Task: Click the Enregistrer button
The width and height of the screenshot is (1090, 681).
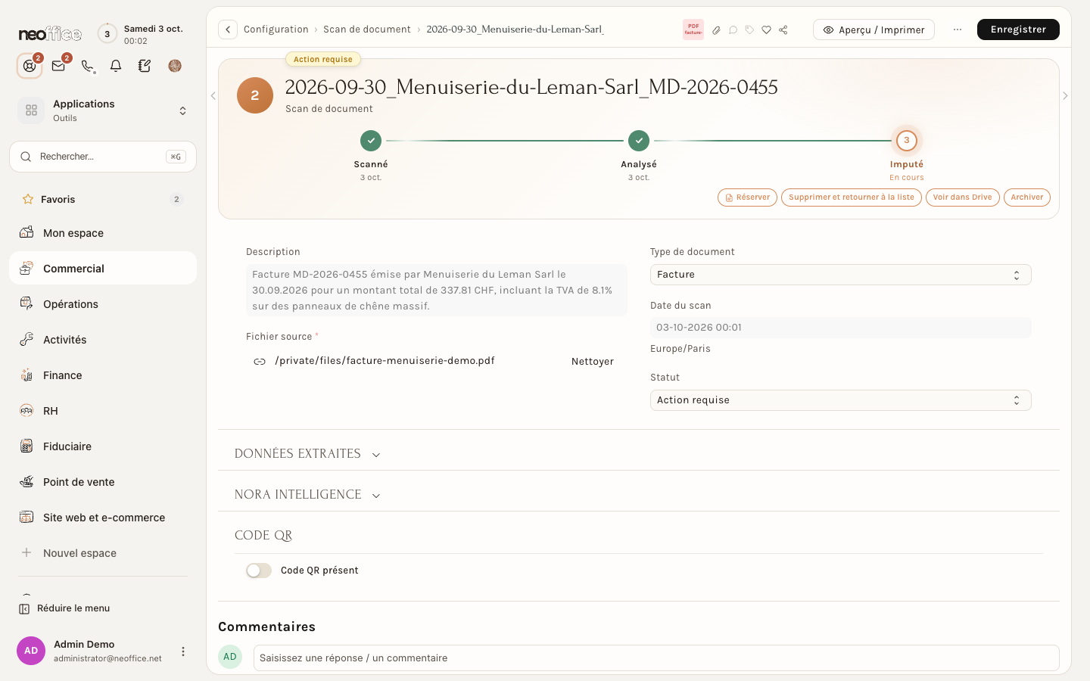Action: tap(1018, 30)
